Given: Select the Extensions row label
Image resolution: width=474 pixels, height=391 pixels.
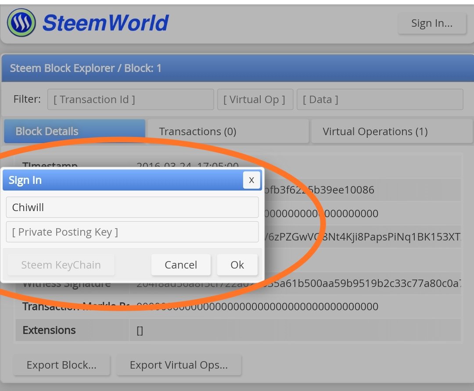Looking at the screenshot, I should click(49, 330).
